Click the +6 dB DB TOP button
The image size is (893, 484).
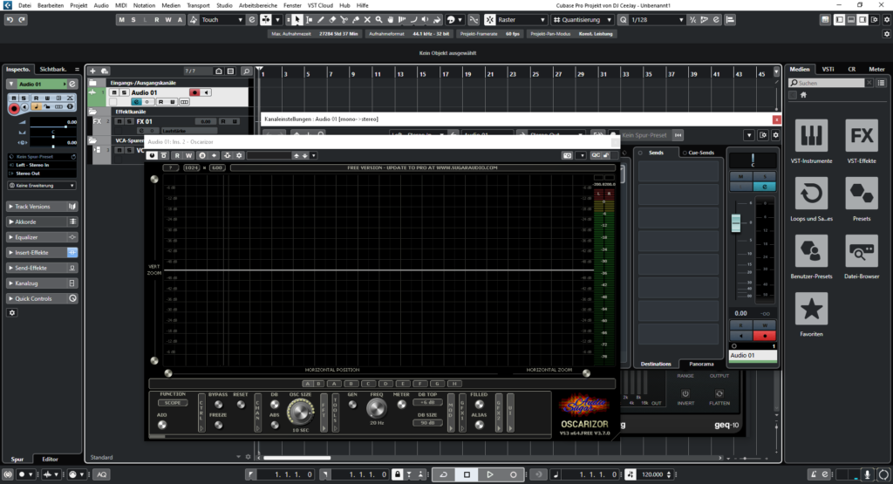[427, 403]
